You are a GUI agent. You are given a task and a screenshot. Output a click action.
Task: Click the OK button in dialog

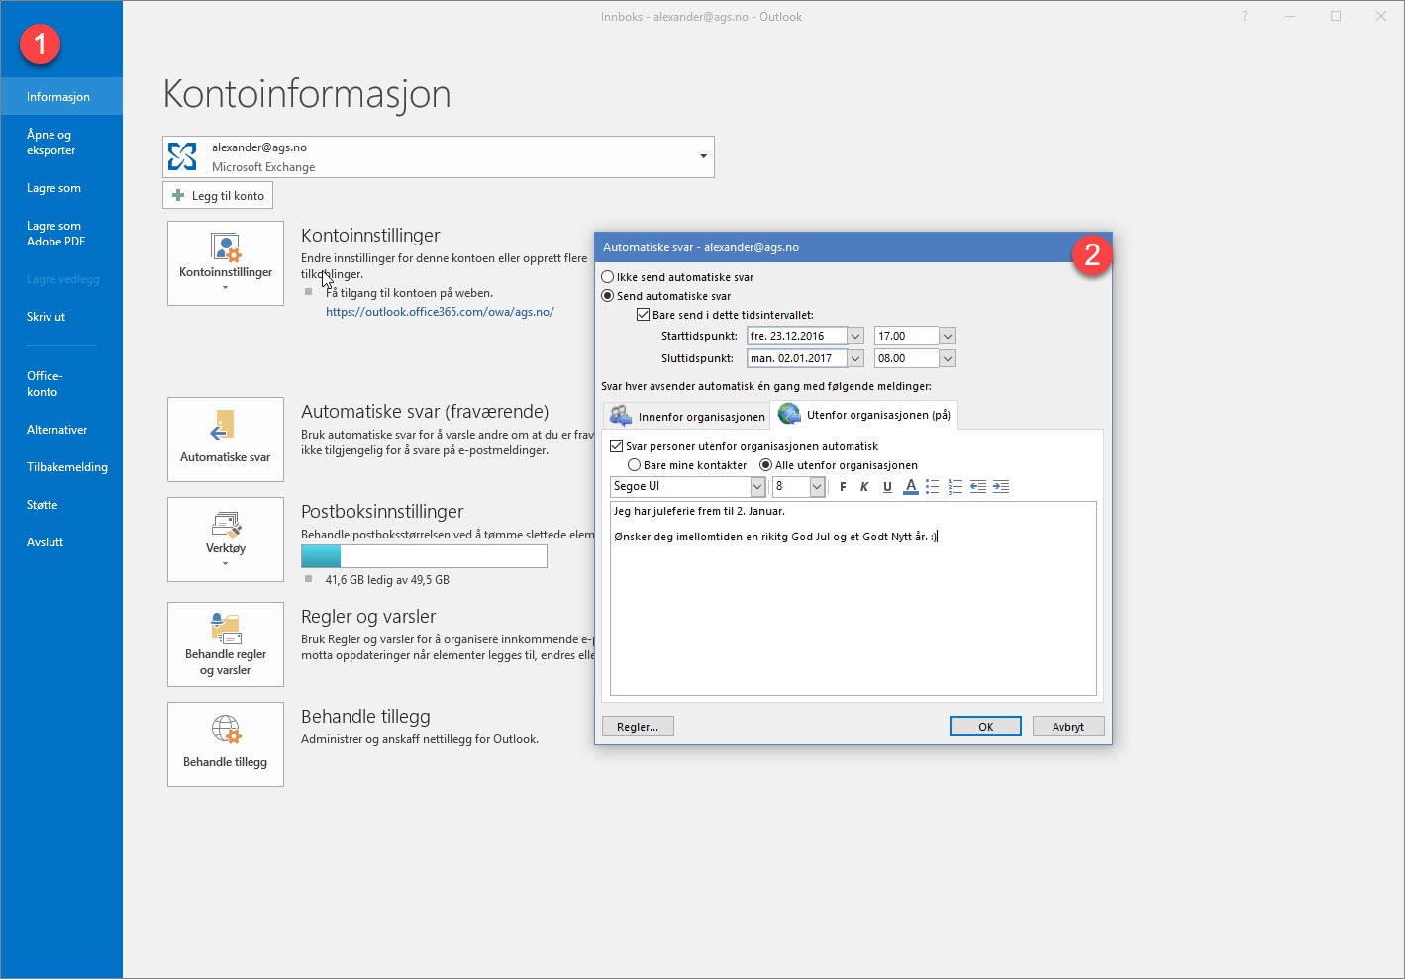tap(985, 727)
